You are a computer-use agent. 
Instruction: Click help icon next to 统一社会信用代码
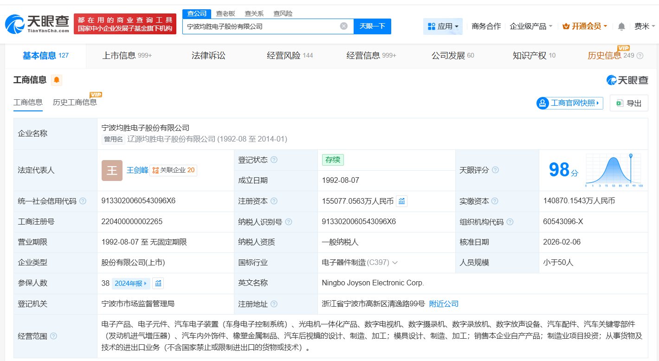click(83, 201)
